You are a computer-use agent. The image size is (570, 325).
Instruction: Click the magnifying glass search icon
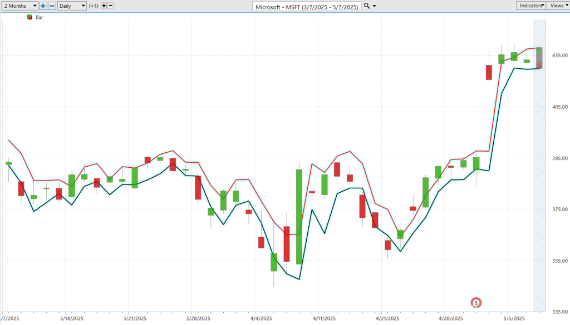click(x=366, y=6)
